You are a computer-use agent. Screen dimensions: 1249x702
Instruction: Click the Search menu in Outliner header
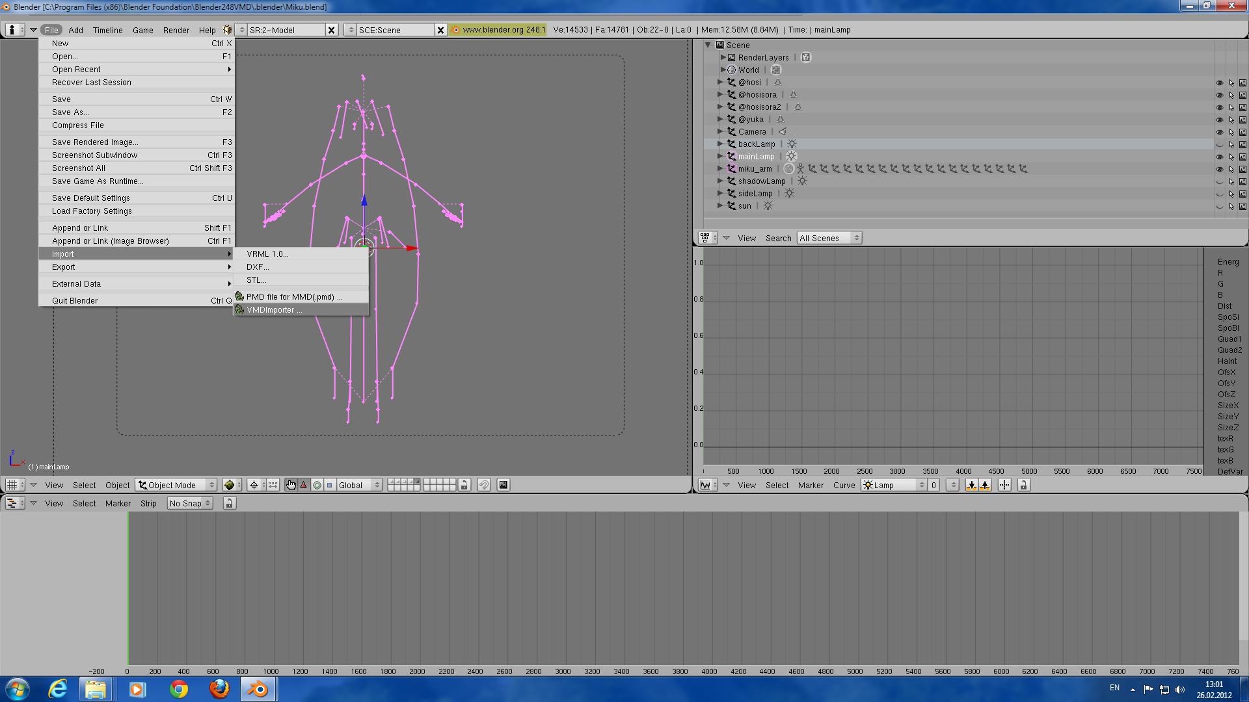778,239
